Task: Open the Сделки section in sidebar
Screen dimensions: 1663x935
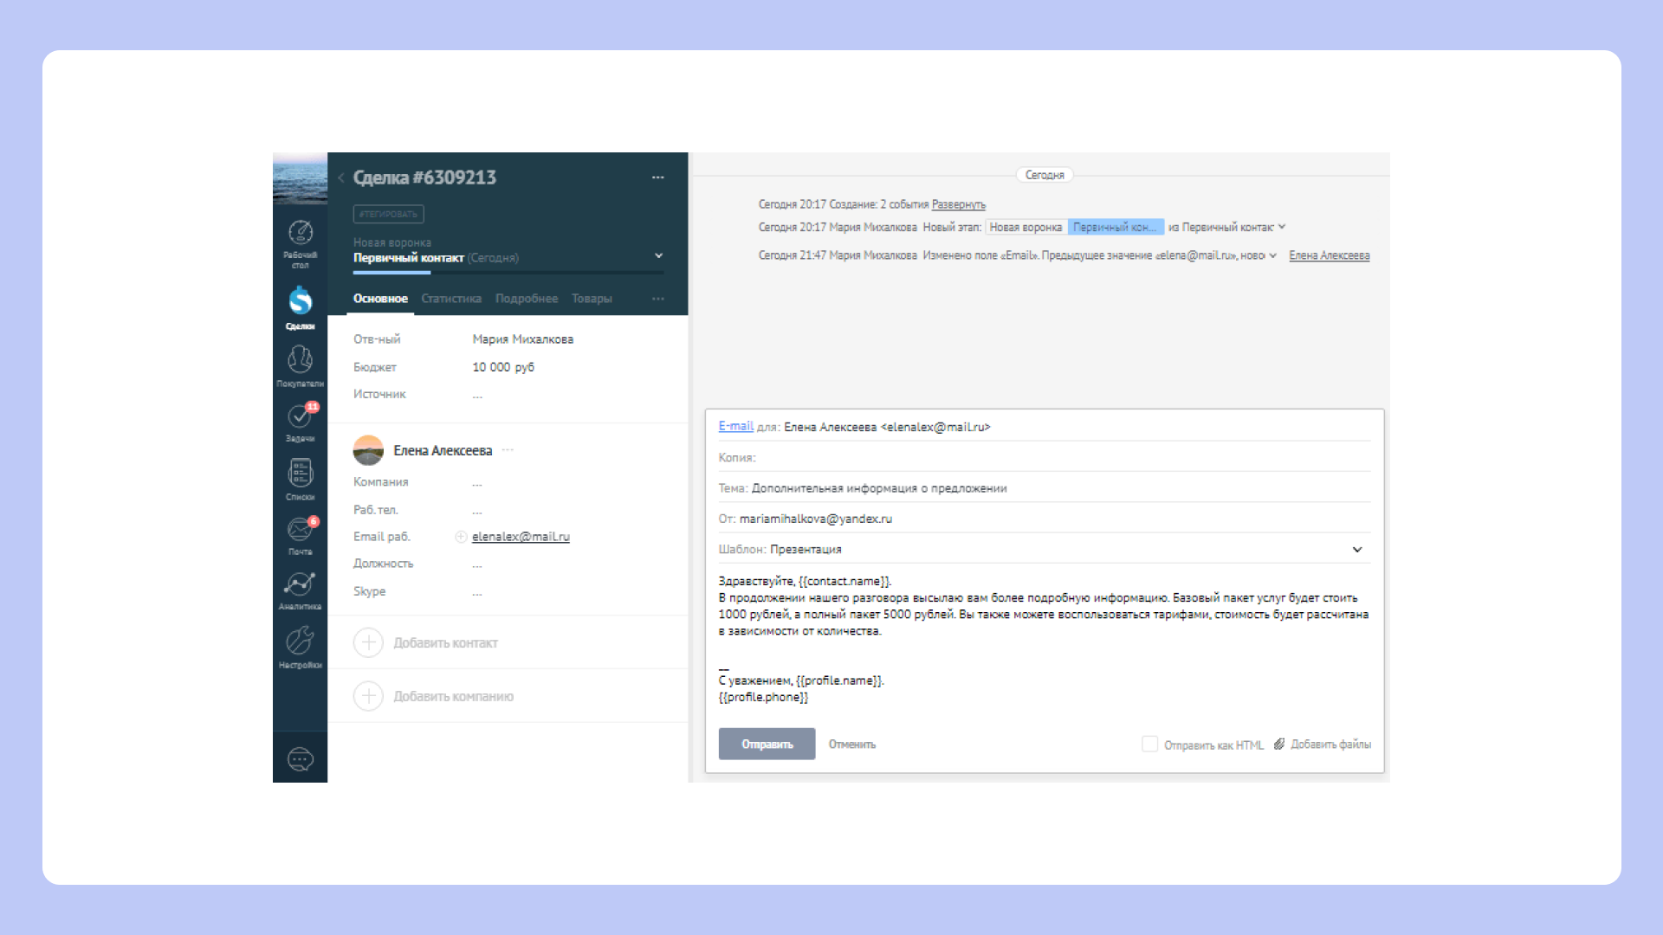Action: tap(300, 302)
